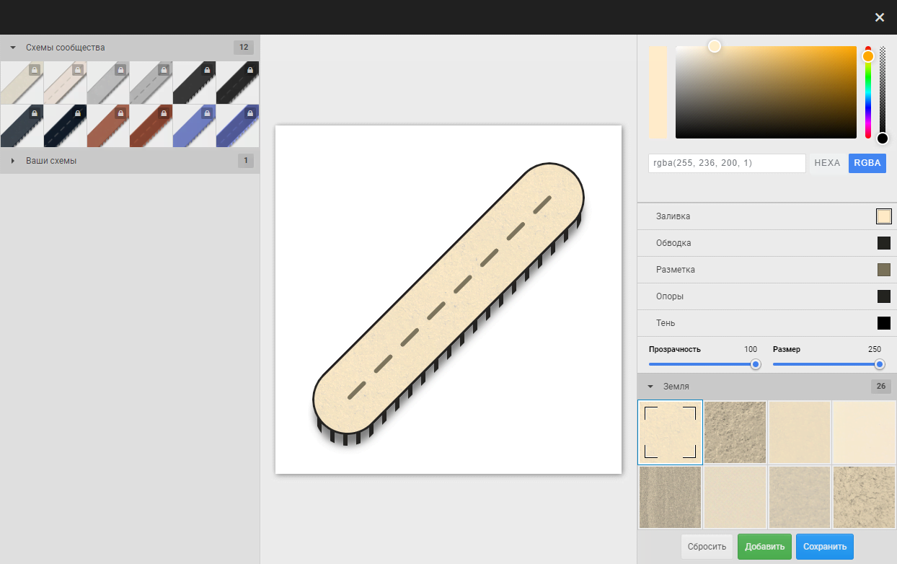897x564 pixels.
Task: Select the Заливка color swatch
Action: pyautogui.click(x=883, y=216)
